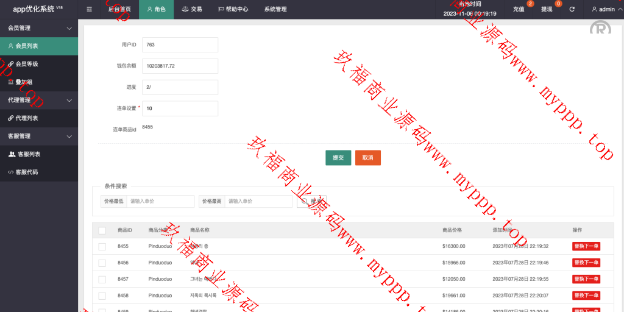The height and width of the screenshot is (312, 624).
Task: Click 充值 notification with badge 2
Action: [x=519, y=9]
